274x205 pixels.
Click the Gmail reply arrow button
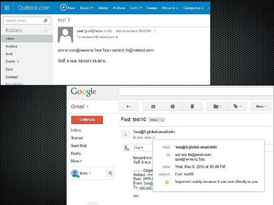(x=128, y=107)
